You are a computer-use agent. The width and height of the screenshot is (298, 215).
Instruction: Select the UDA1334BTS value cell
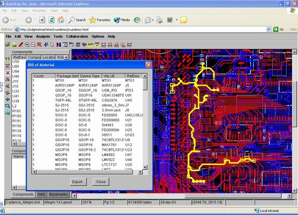coord(113,95)
